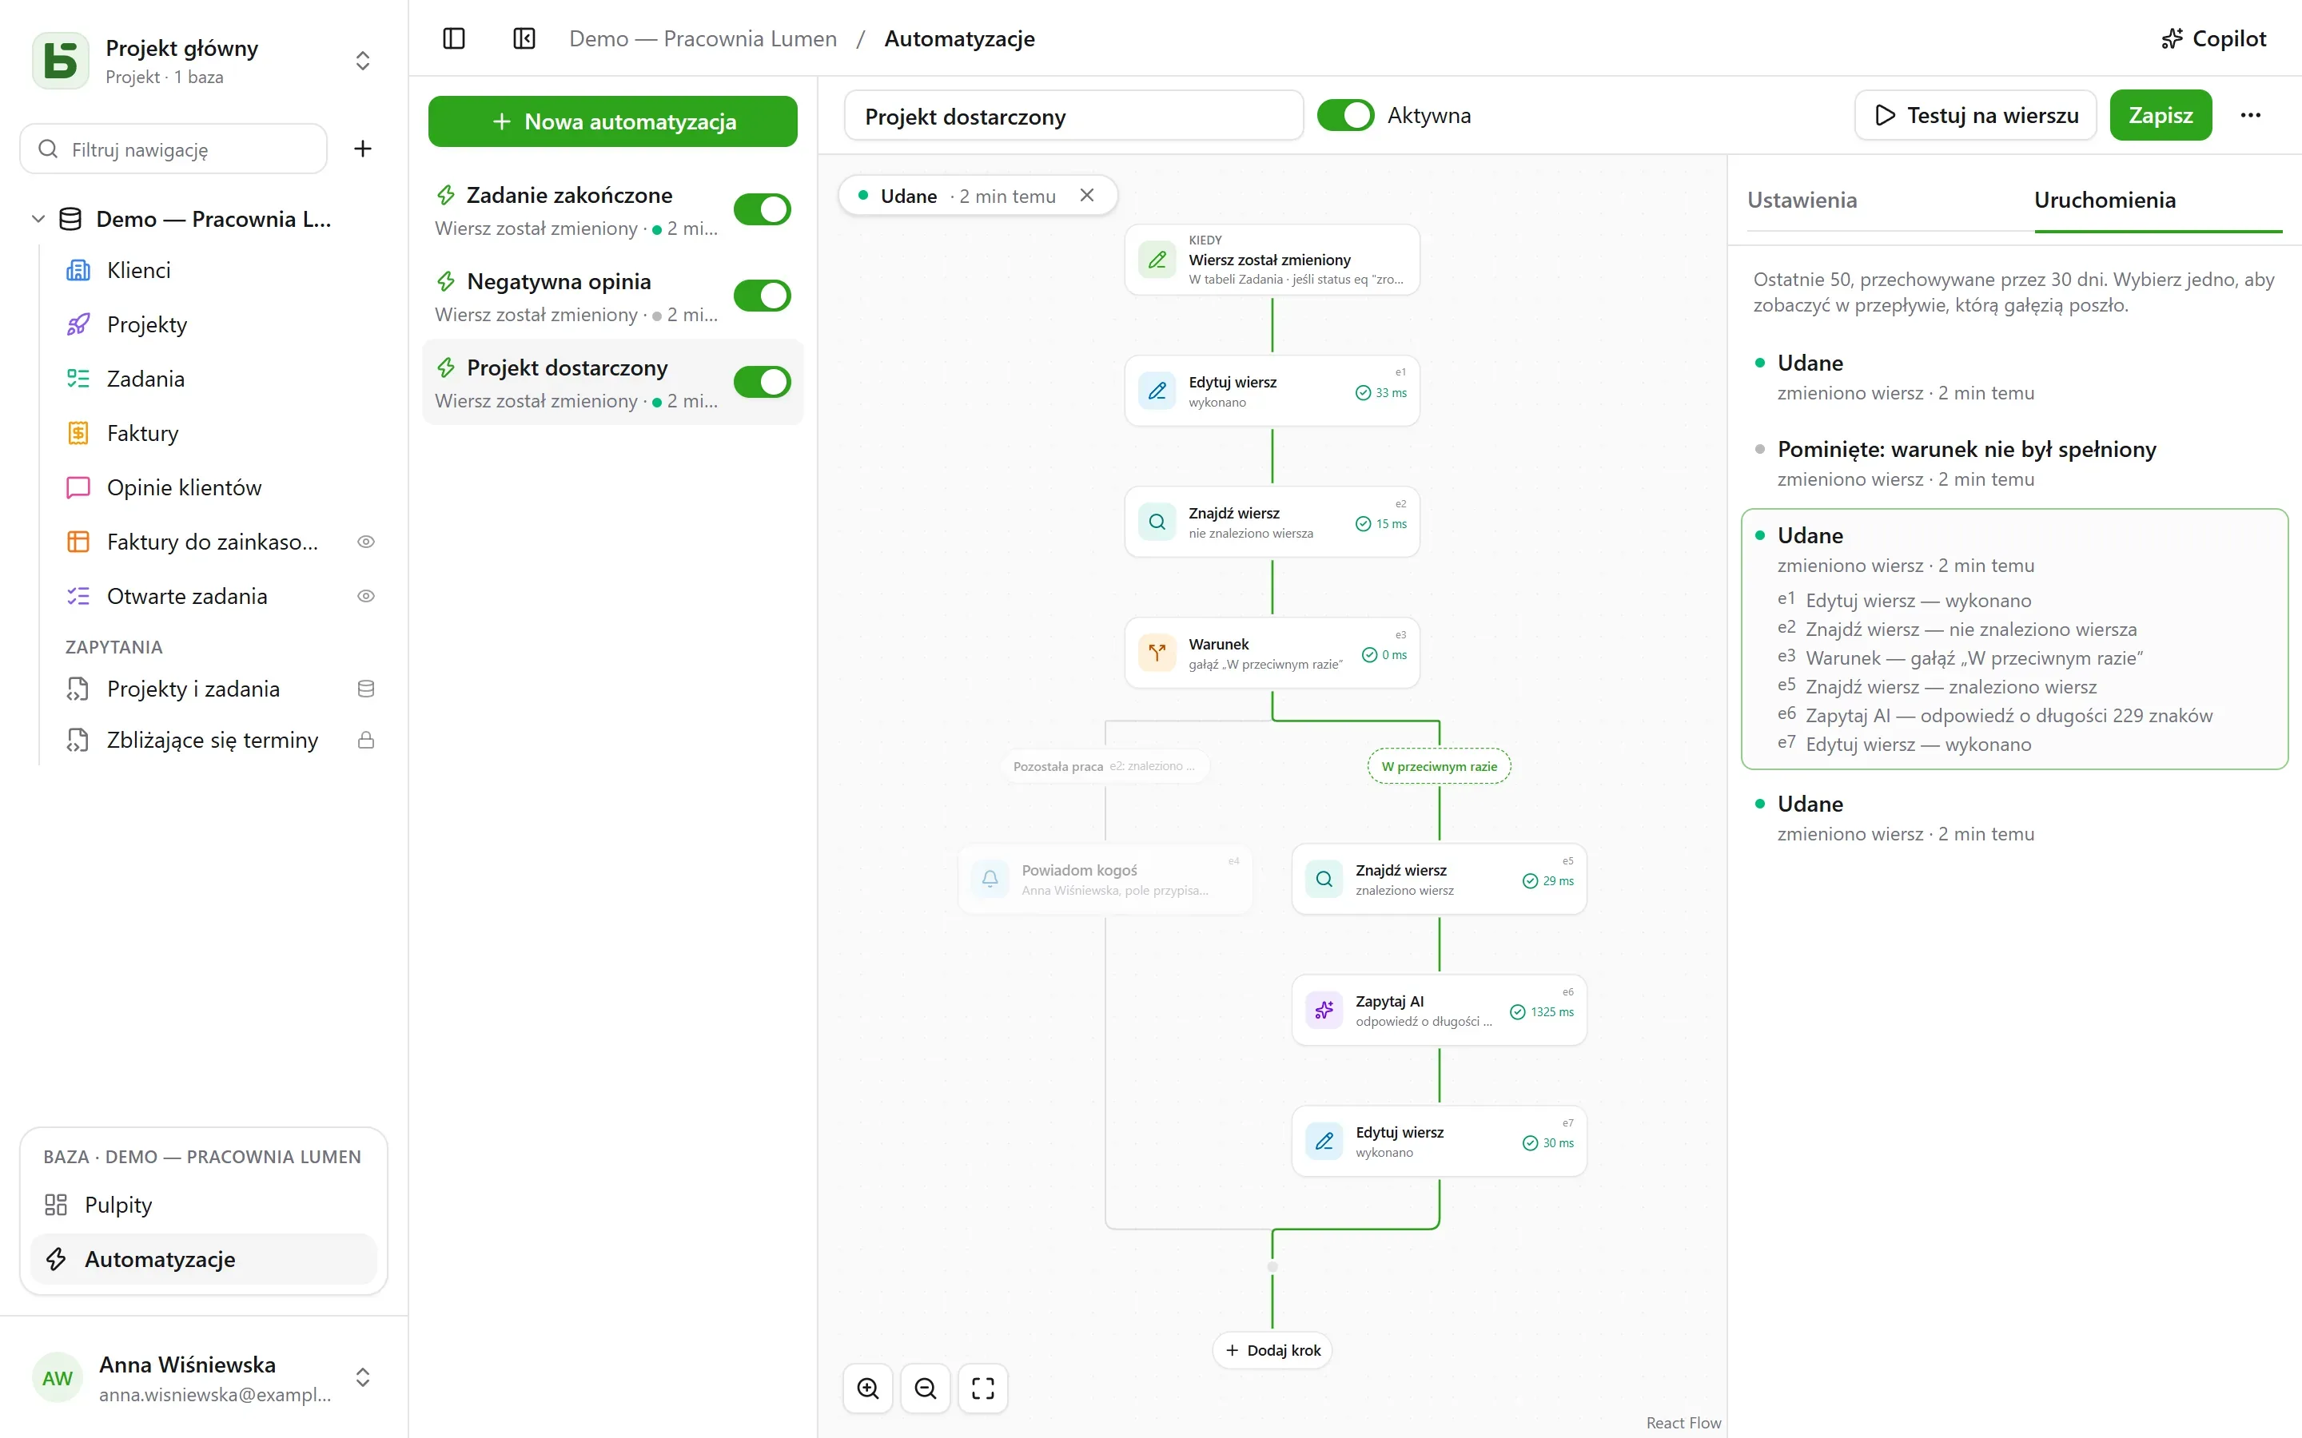
Task: Open the Anna Wiśniewska account menu
Action: click(204, 1377)
